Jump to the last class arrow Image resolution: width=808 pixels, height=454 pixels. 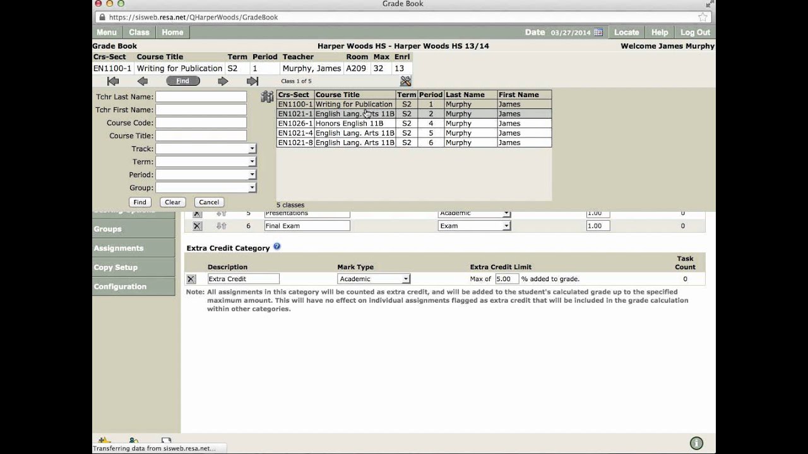(252, 81)
